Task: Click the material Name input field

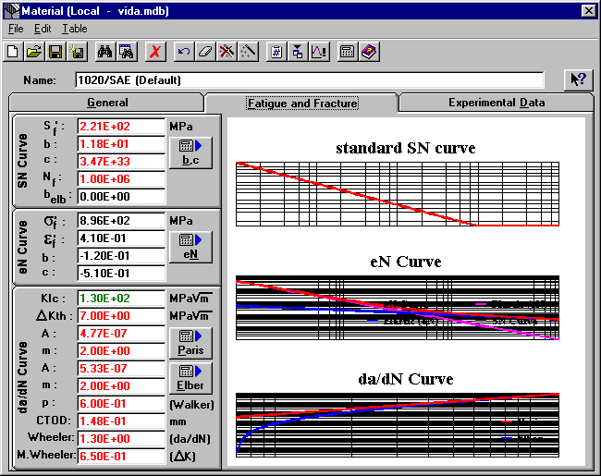Action: click(309, 80)
